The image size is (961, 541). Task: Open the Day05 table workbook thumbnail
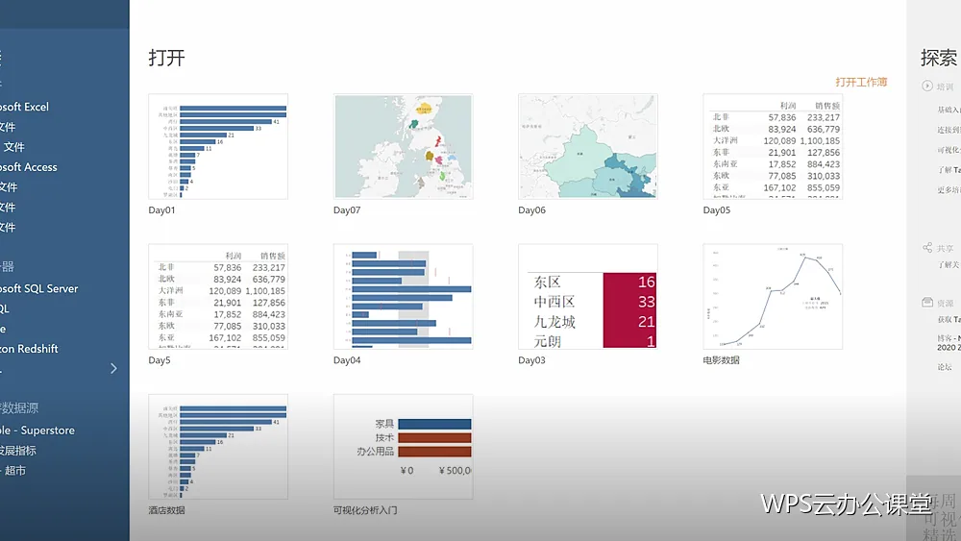click(x=773, y=146)
